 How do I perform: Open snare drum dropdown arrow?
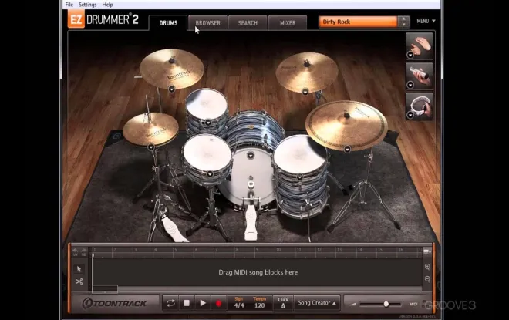click(x=210, y=174)
